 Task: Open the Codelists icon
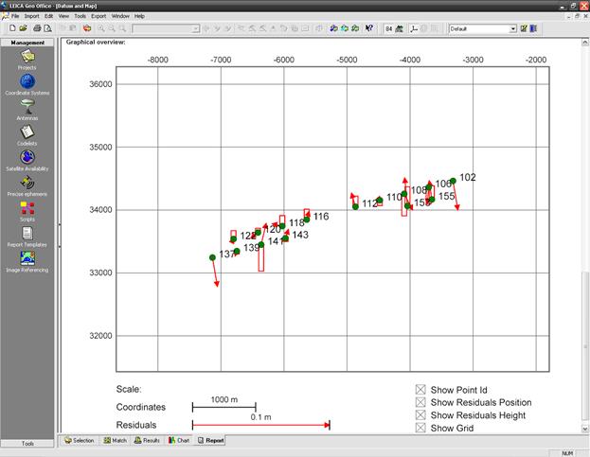click(x=27, y=133)
